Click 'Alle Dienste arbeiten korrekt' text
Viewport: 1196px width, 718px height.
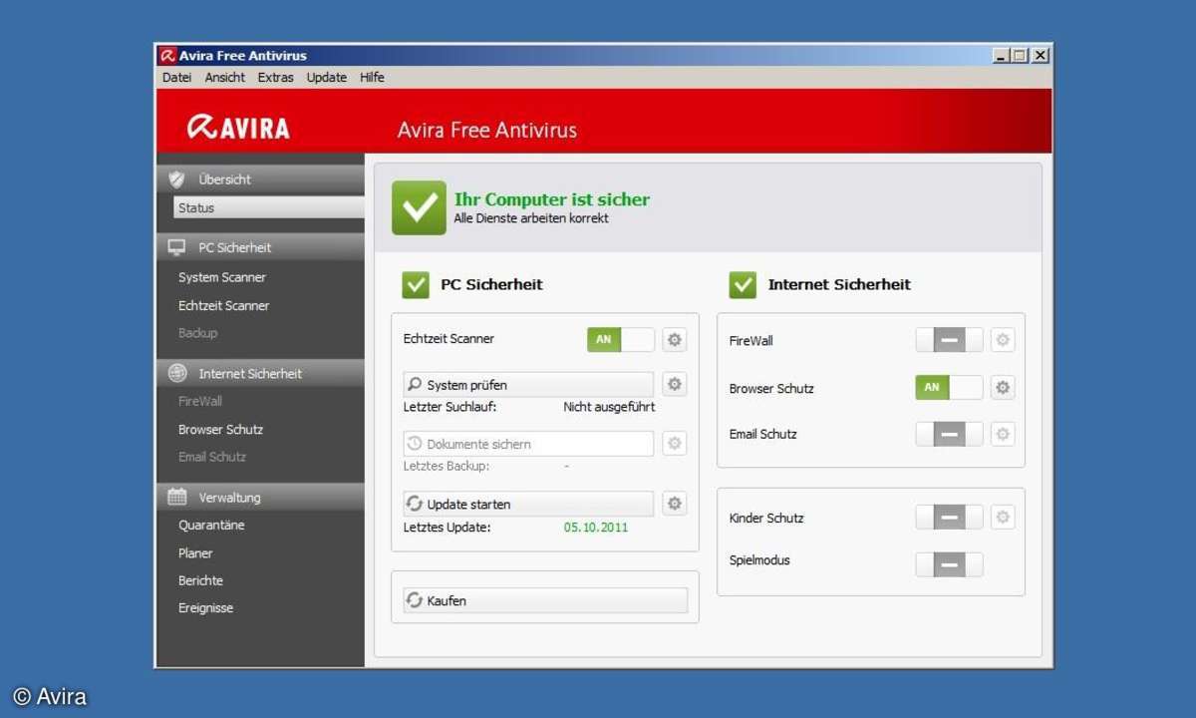click(x=531, y=218)
